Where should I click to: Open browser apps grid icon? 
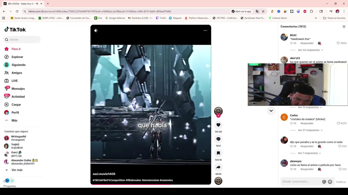coord(4,18)
